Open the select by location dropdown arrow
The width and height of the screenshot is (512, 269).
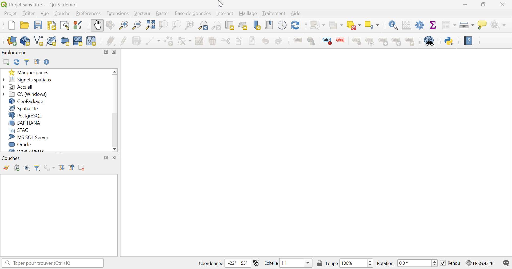coord(377,25)
